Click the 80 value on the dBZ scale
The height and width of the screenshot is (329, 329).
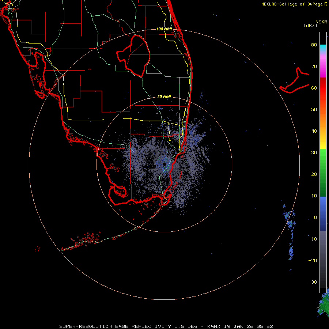point(314,45)
